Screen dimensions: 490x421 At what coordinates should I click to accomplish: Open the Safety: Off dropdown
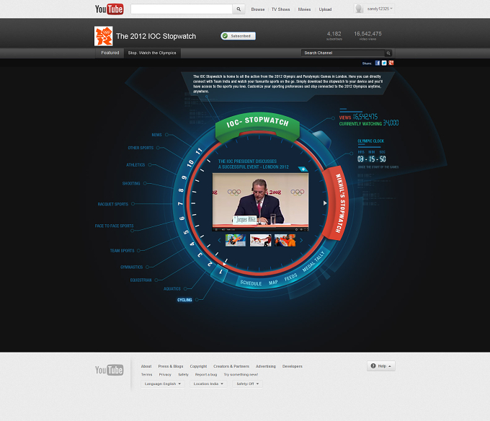[x=247, y=384]
